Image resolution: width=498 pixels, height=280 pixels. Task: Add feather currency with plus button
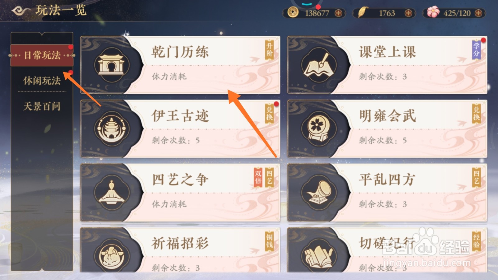[x=408, y=13]
